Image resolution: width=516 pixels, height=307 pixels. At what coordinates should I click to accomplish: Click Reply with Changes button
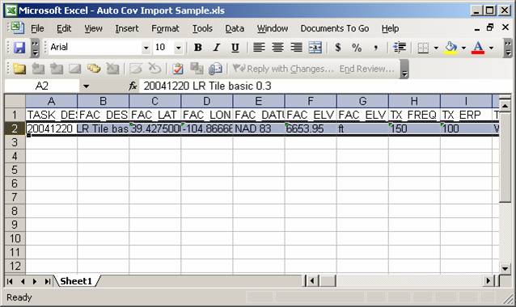point(283,69)
